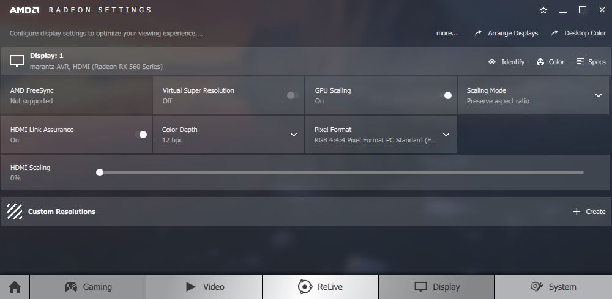Switch to the Gaming tab

(x=88, y=287)
